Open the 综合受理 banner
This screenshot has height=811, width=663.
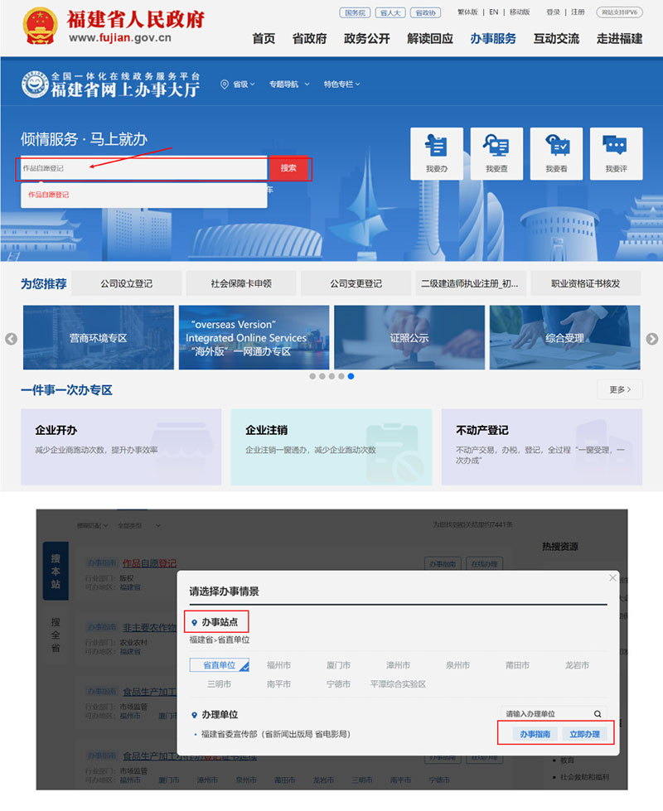tap(564, 337)
